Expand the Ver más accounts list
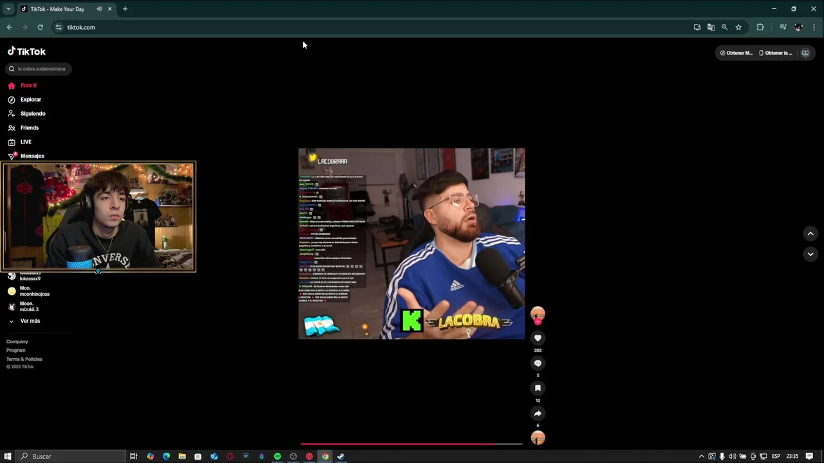The width and height of the screenshot is (824, 463). 24,321
